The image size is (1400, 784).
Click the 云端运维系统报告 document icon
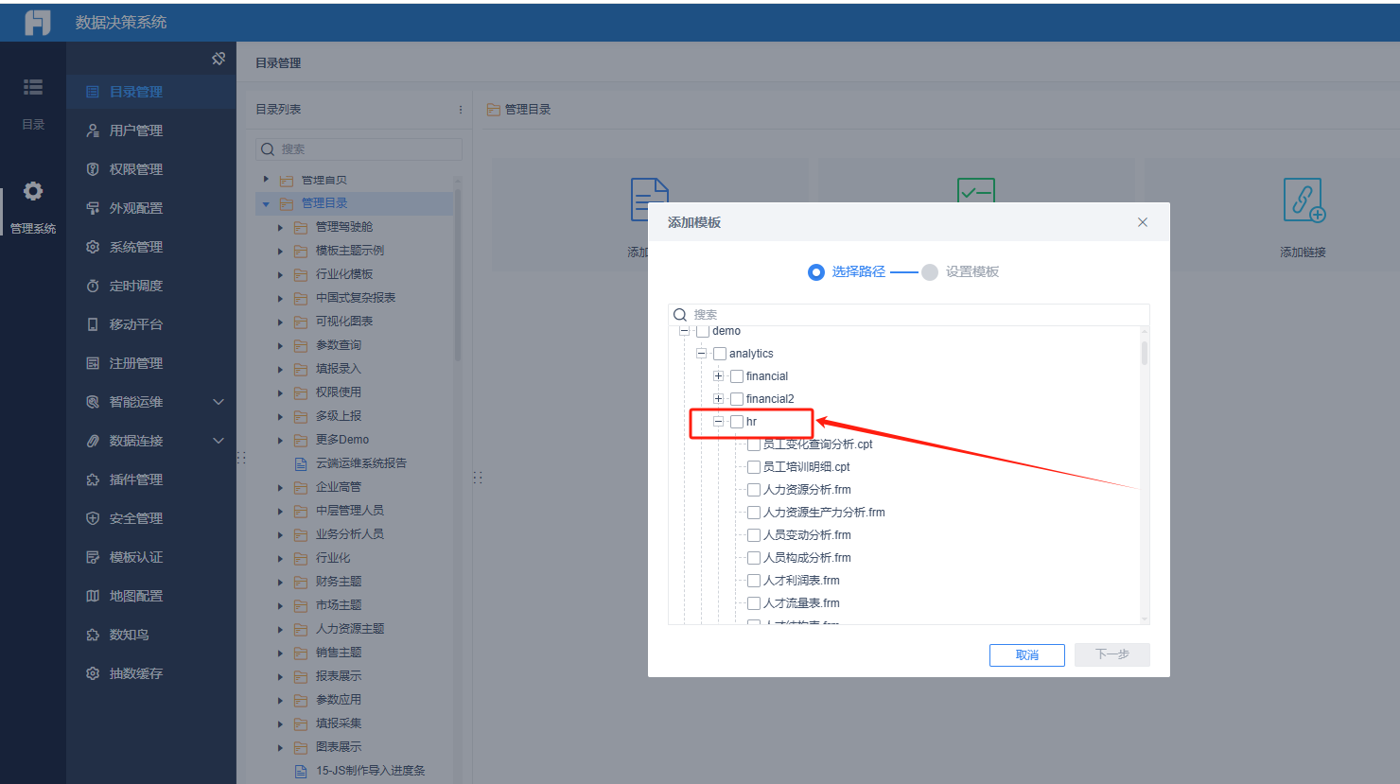301,463
